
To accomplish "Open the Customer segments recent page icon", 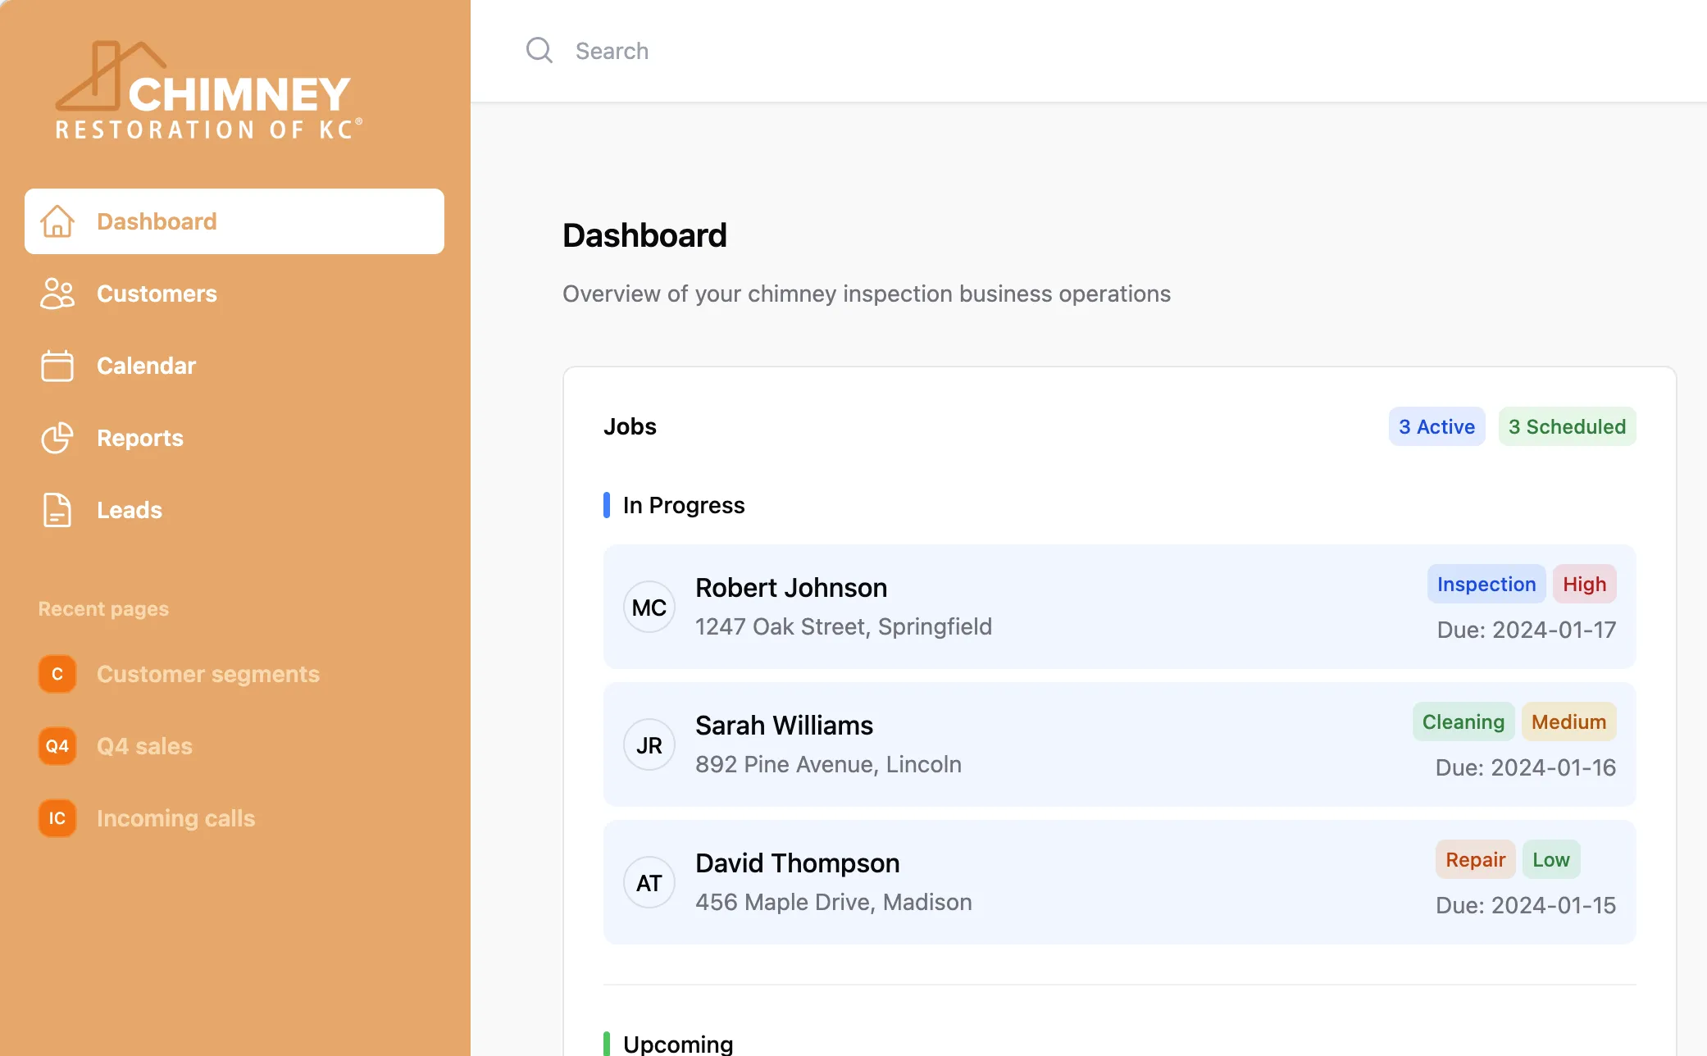I will click(x=57, y=674).
